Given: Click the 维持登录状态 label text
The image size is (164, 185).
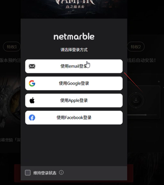Looking at the screenshot, I should (45, 173).
